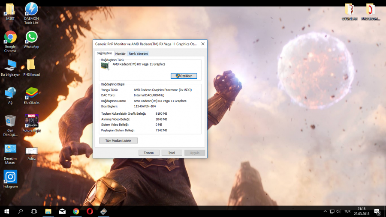Launch Future Fight game shortcut
This screenshot has height=217, width=386.
point(31,123)
